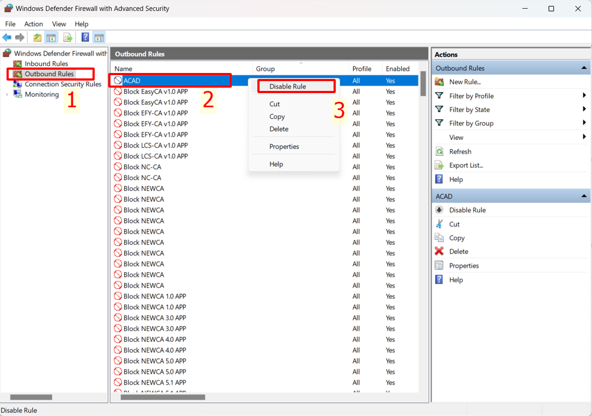Image resolution: width=592 pixels, height=416 pixels.
Task: Click the Copy icon in ACAD section
Action: tap(439, 237)
